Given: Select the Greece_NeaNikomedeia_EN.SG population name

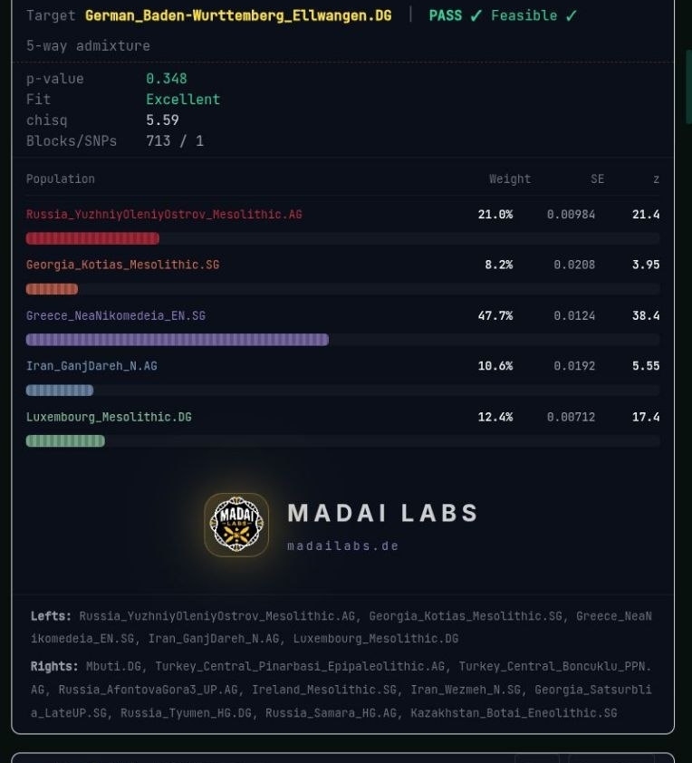Looking at the screenshot, I should tap(116, 315).
